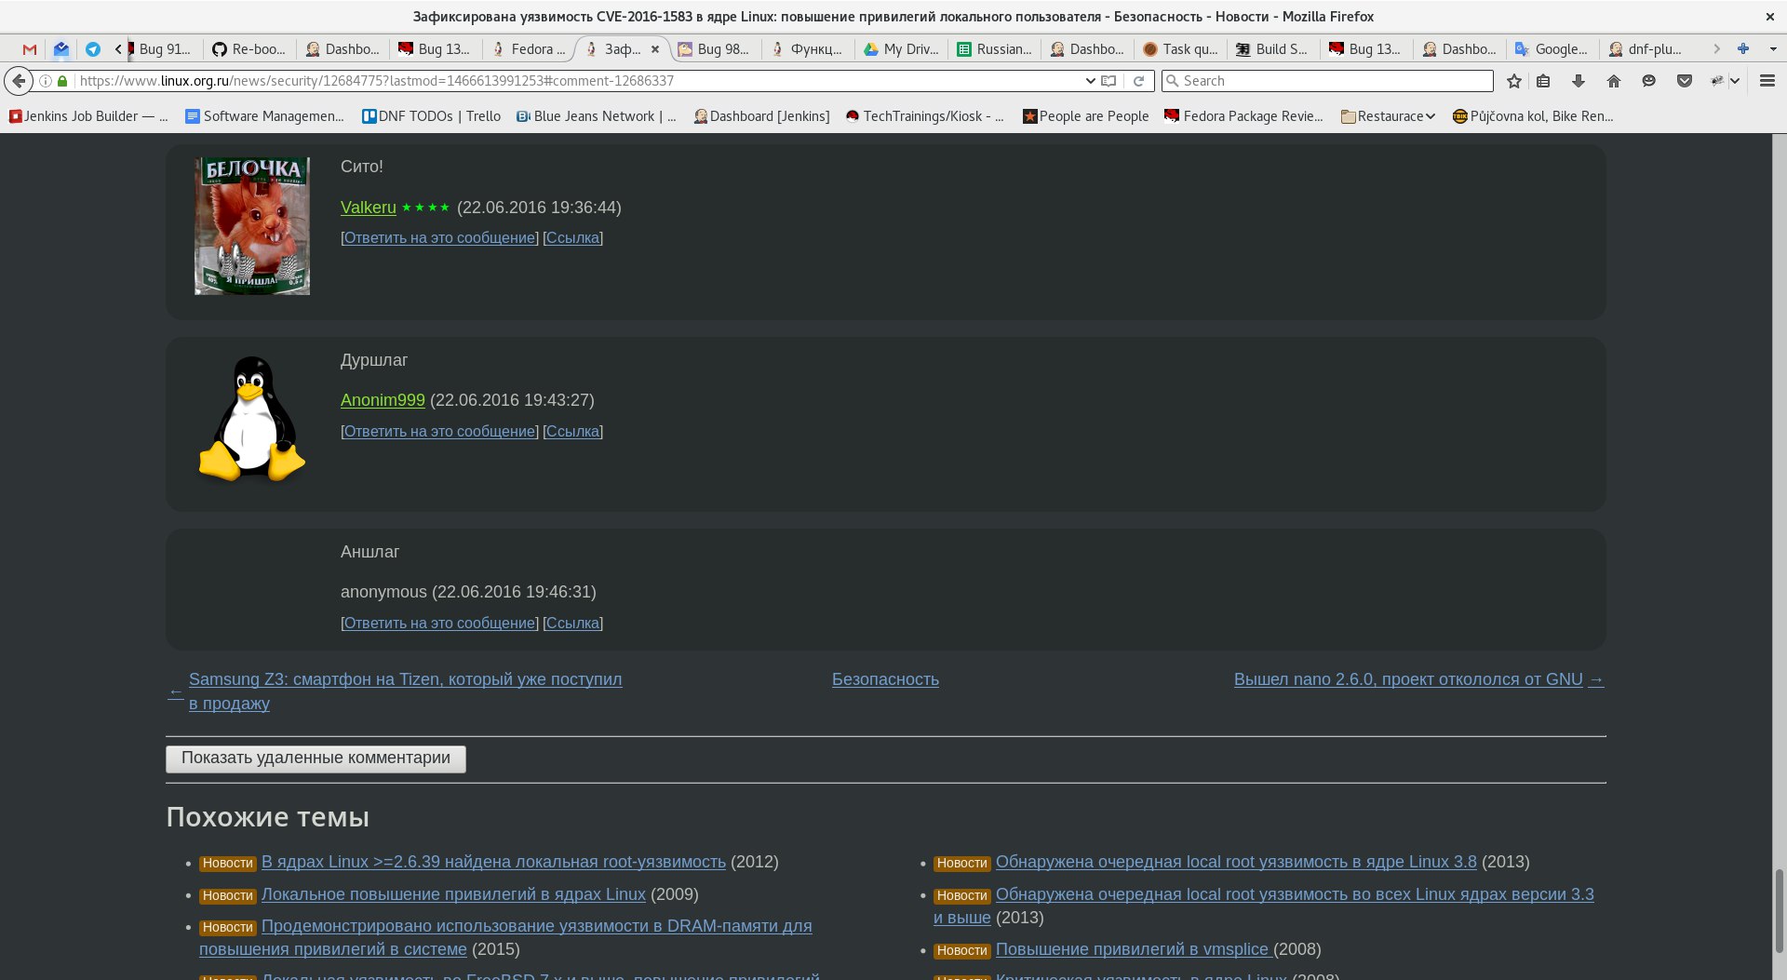This screenshot has width=1787, height=980.
Task: Show your bookmarks list
Action: pyautogui.click(x=1543, y=81)
